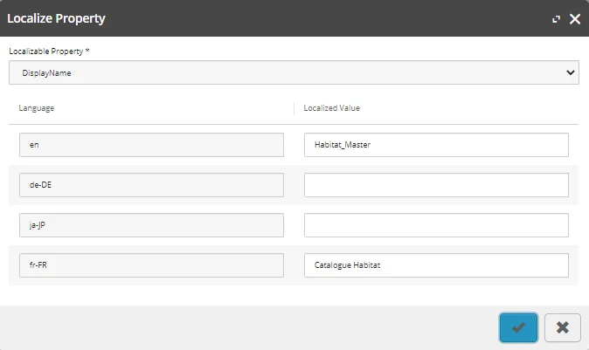This screenshot has width=589, height=350.
Task: Edit the Catalogue Habitat localized value
Action: (436, 265)
